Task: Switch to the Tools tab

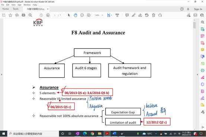Action: coord(16,9)
